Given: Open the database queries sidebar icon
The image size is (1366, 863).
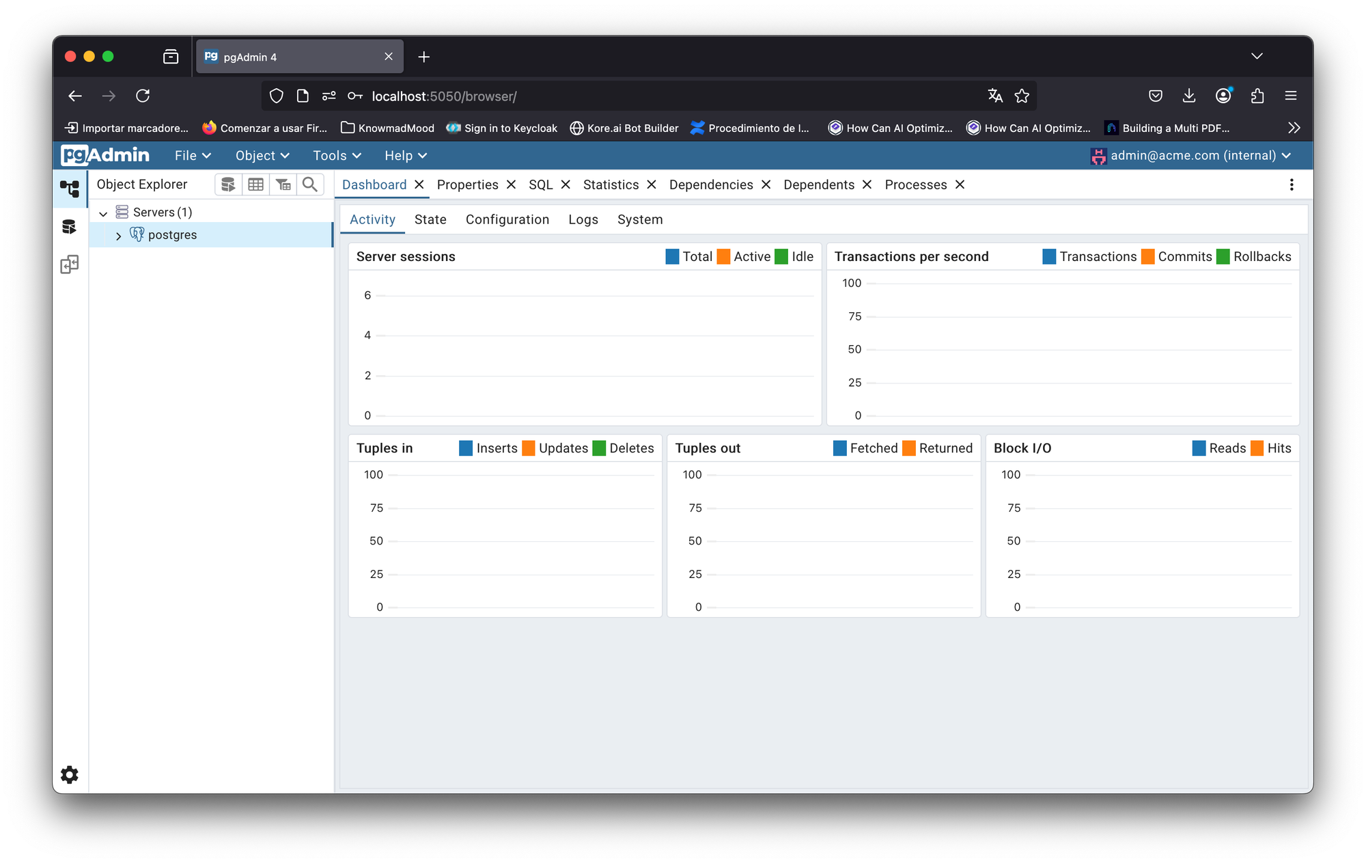Looking at the screenshot, I should click(70, 227).
